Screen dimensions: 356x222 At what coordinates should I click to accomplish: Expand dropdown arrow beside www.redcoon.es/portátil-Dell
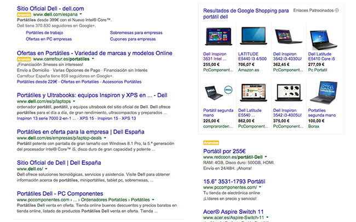pyautogui.click(x=266, y=157)
